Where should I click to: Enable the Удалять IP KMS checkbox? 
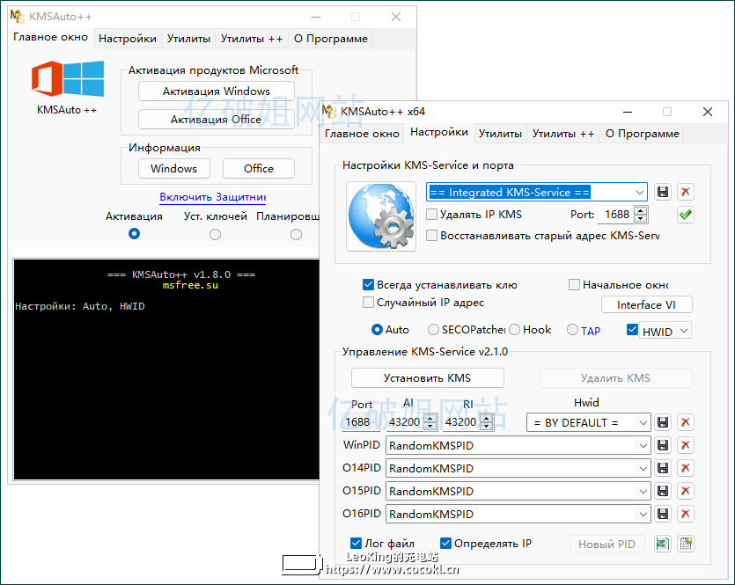pyautogui.click(x=431, y=215)
